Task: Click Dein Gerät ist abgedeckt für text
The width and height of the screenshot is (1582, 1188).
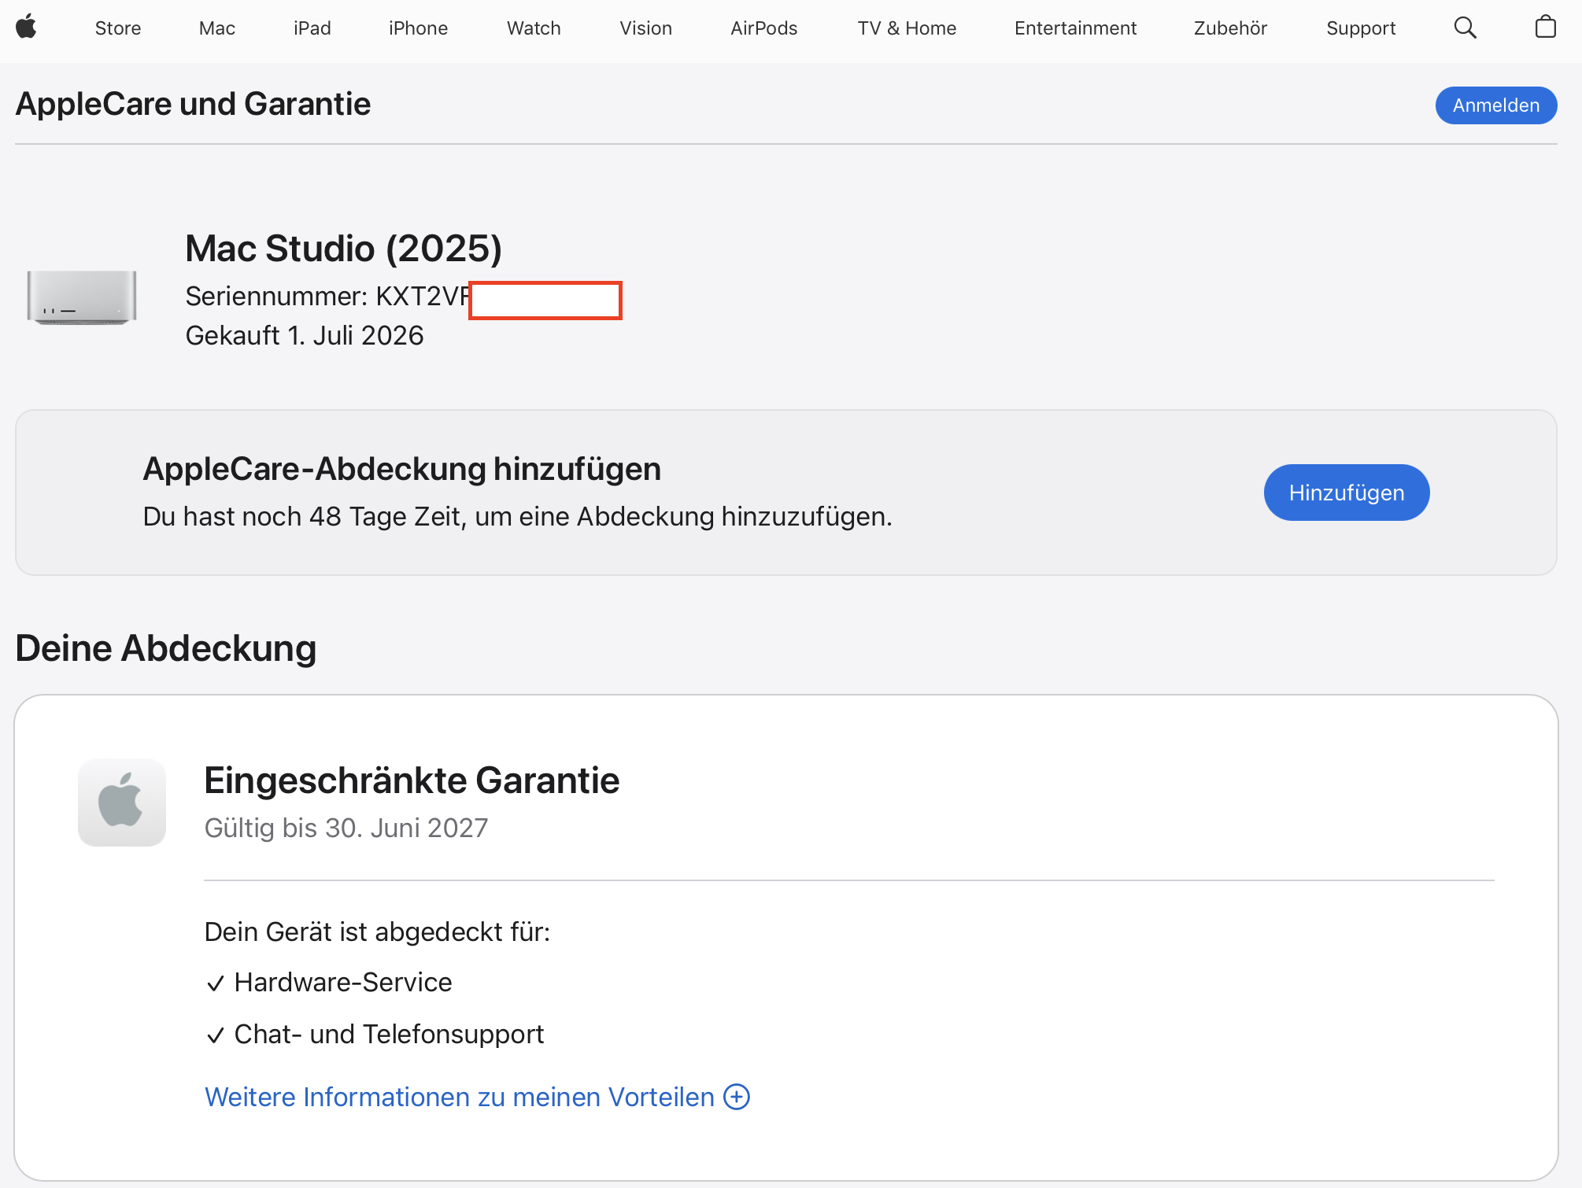Action: tap(377, 932)
